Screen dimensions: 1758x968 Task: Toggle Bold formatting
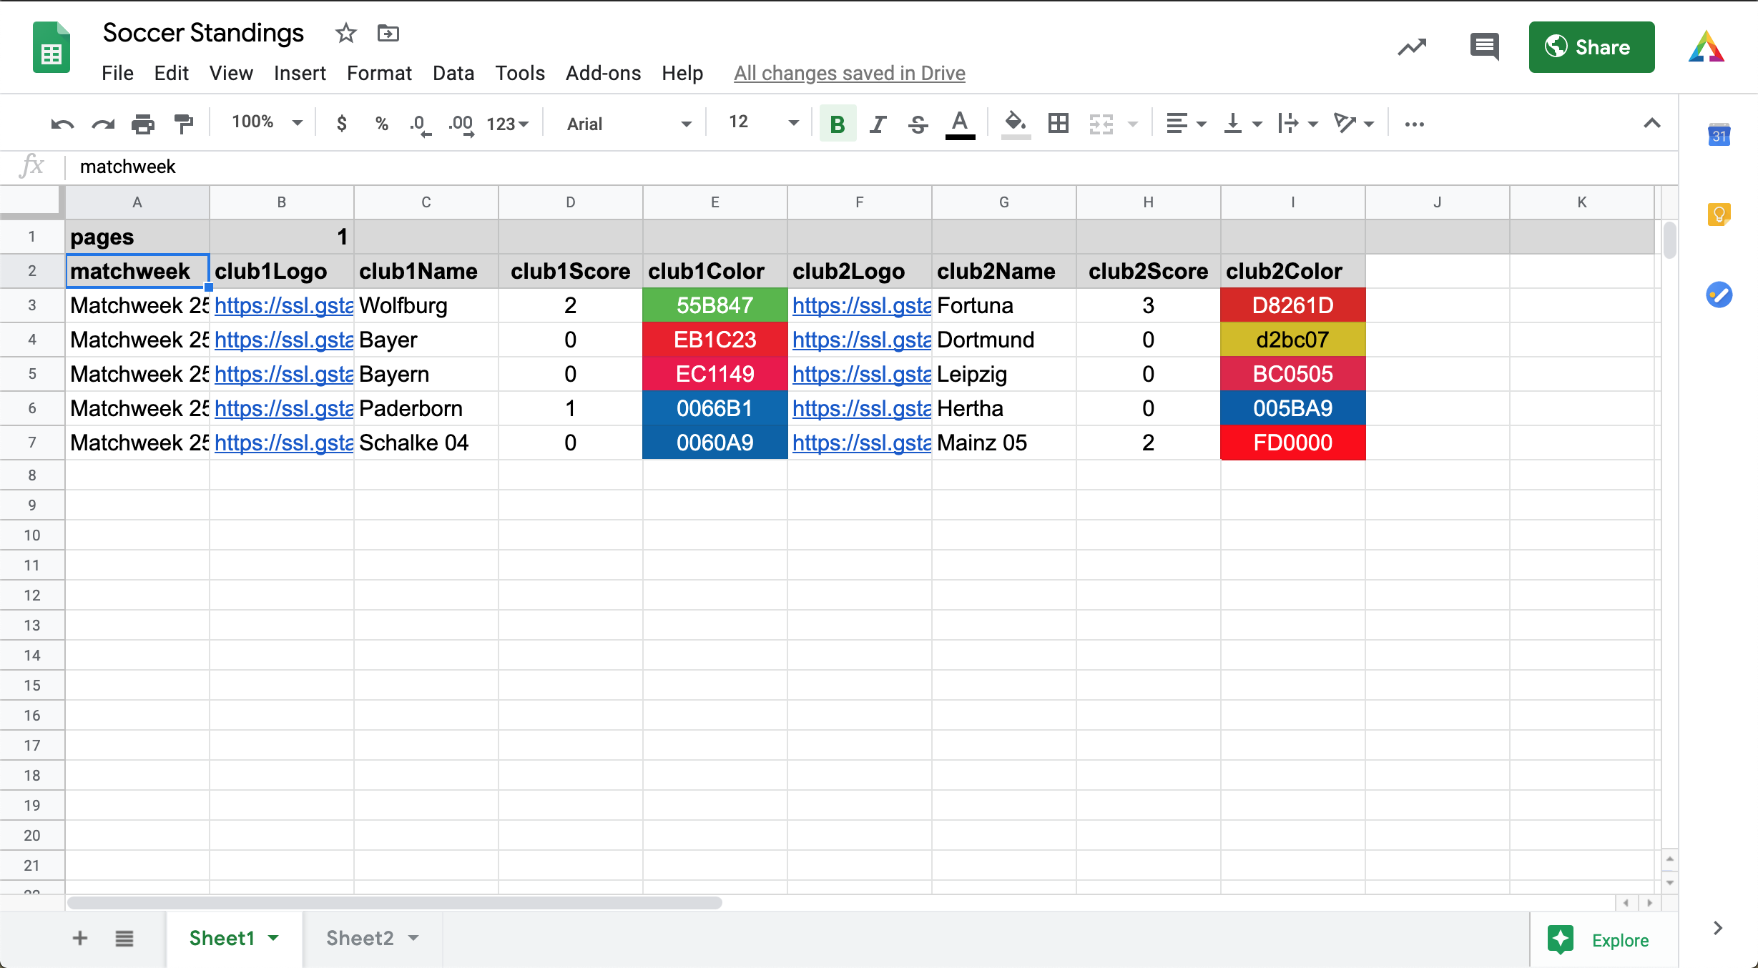(x=838, y=124)
